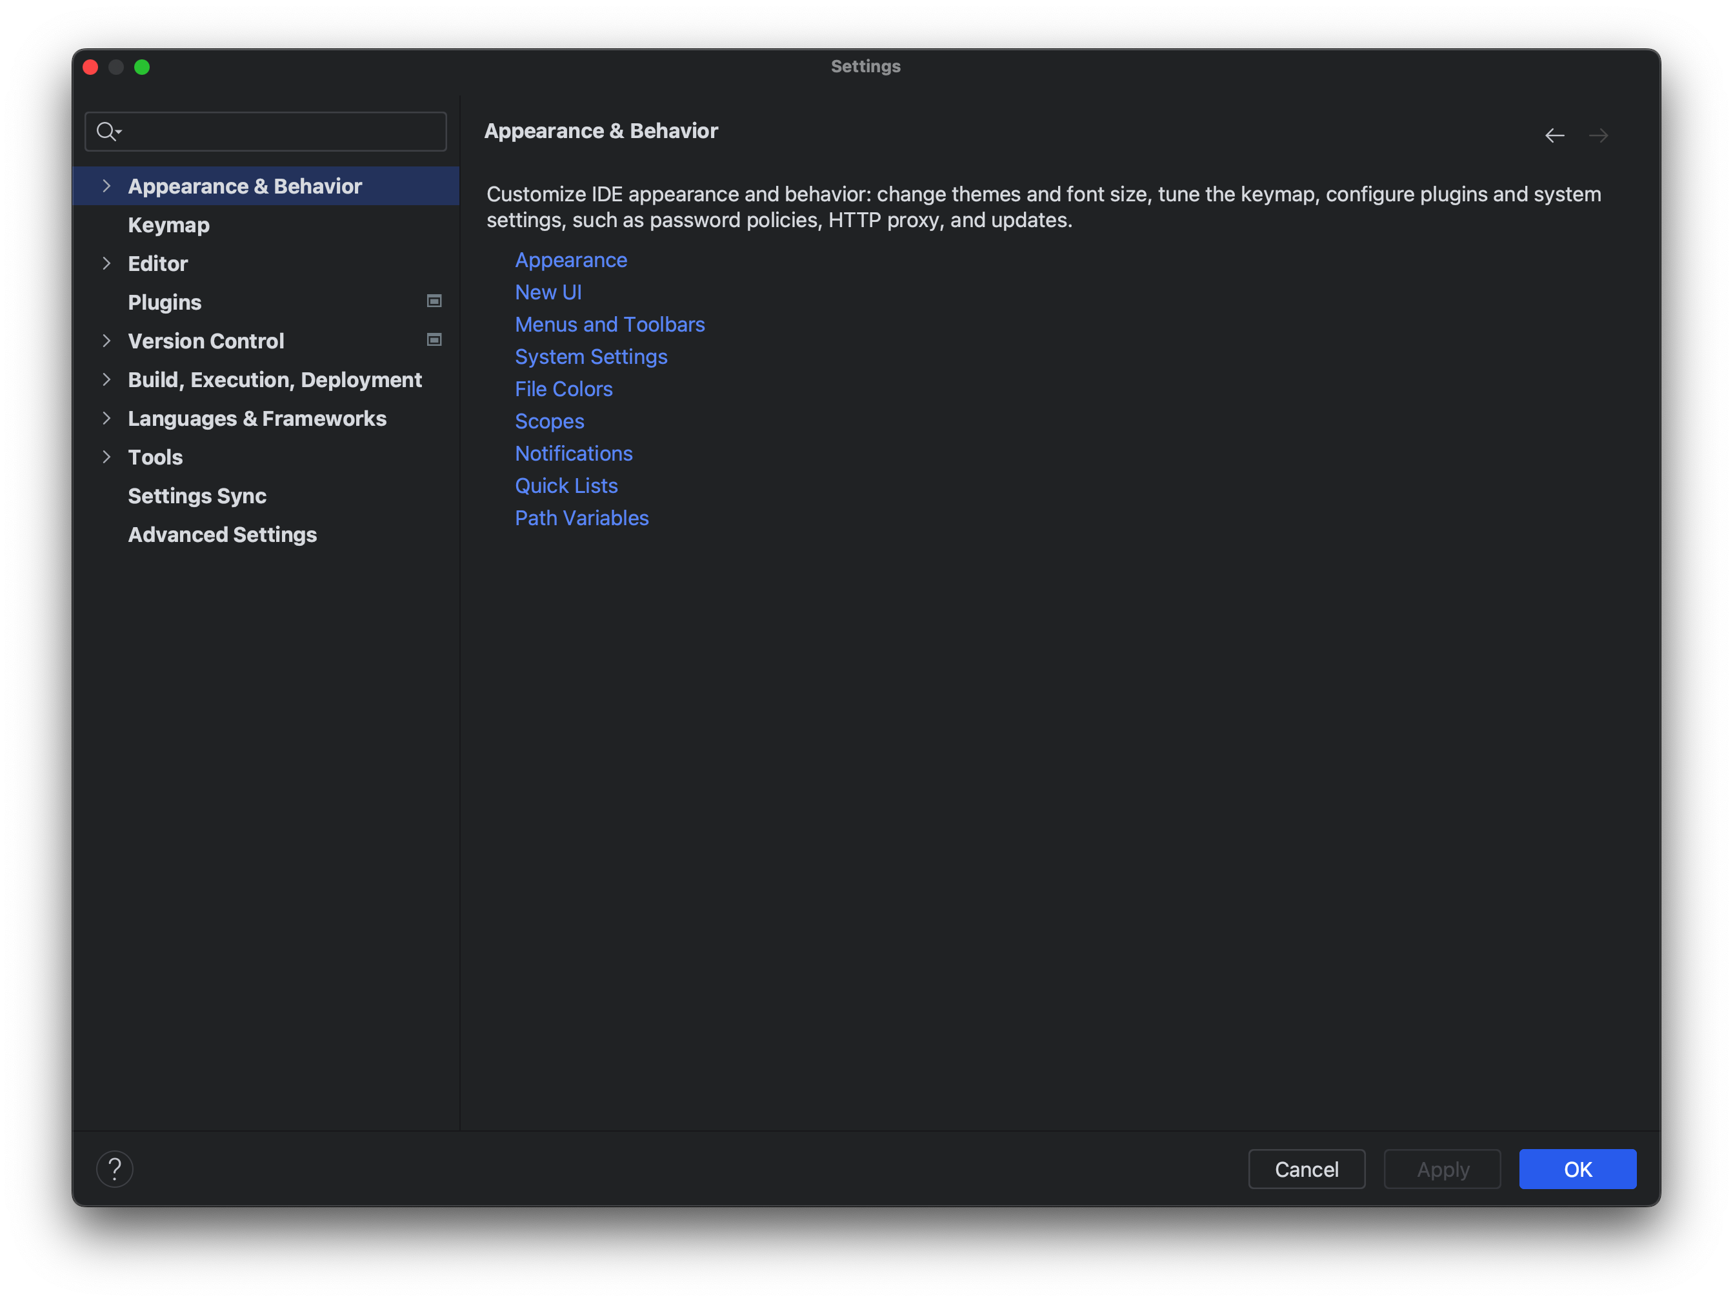The height and width of the screenshot is (1302, 1733).
Task: Select Languages & Frameworks category
Action: click(266, 418)
